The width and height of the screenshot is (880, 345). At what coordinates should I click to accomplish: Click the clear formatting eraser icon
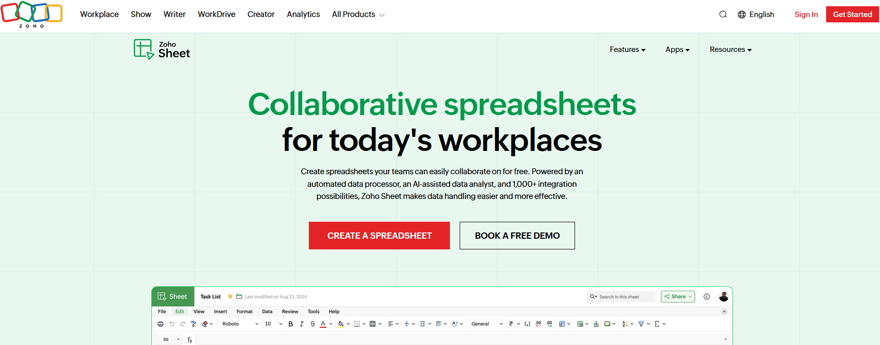(x=205, y=324)
